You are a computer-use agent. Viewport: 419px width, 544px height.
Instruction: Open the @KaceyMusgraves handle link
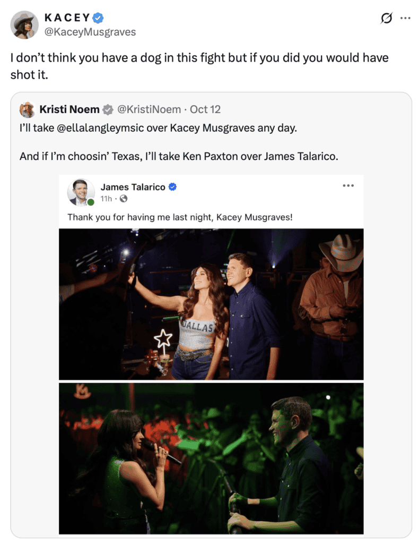(x=90, y=32)
